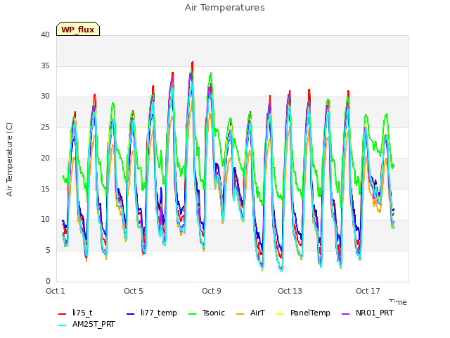Screen dimensions: 450x338
Task: Click the 35 y-axis tick label
Action: (x=45, y=65)
